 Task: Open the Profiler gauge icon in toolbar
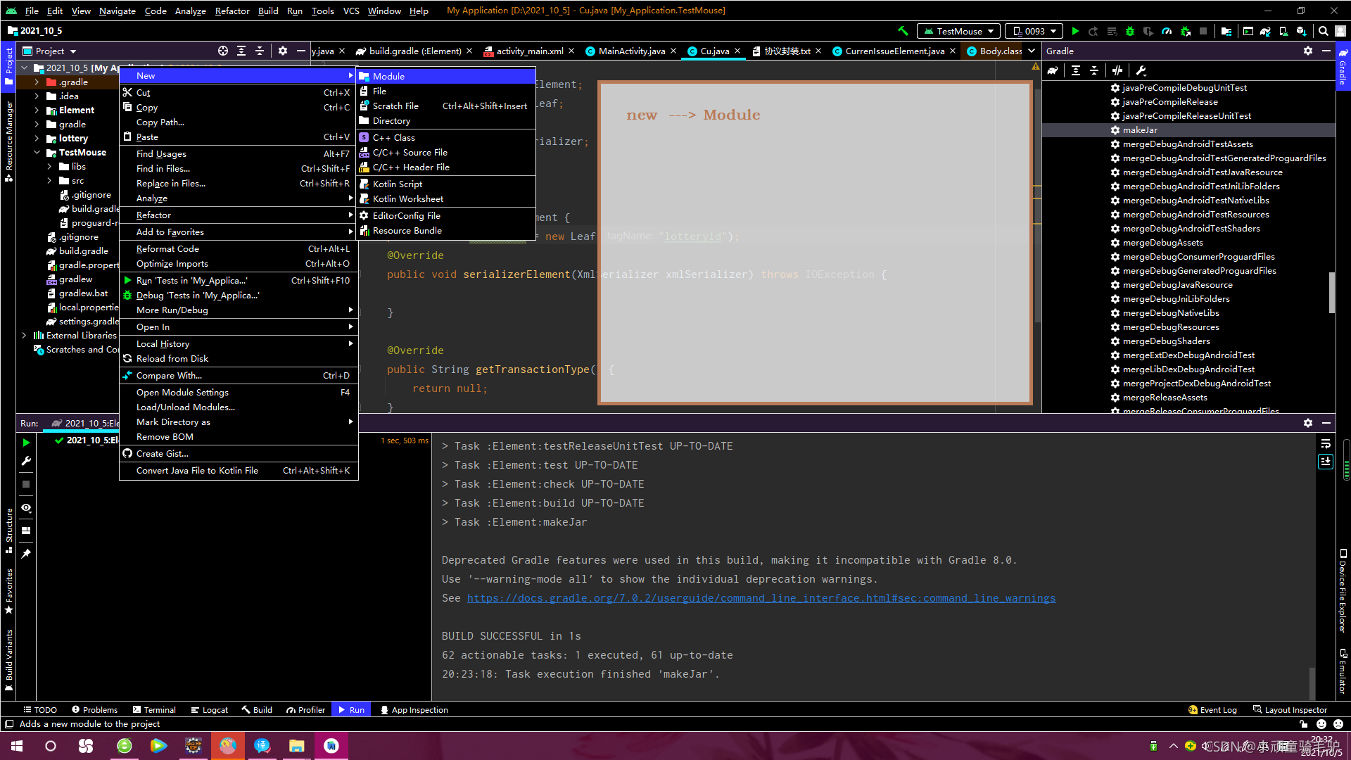(x=1167, y=31)
